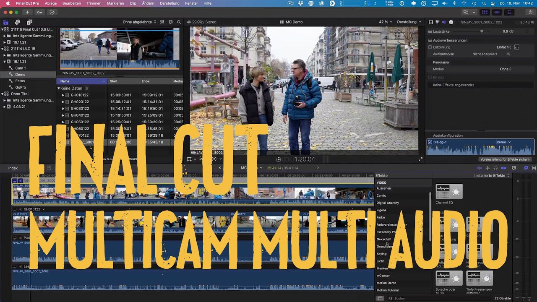
Task: Open the media import arrow button
Action: point(28,12)
